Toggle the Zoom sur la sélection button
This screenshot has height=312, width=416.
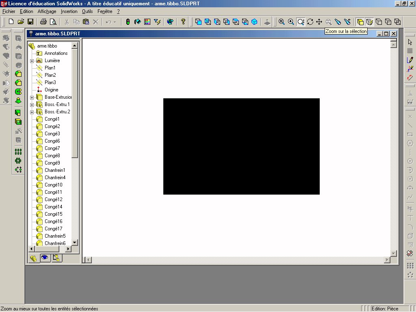301,22
